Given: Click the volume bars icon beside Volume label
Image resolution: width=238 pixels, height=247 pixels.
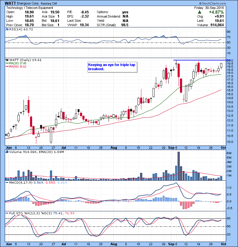Looking at the screenshot, I should click(7, 152).
